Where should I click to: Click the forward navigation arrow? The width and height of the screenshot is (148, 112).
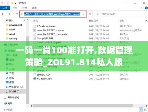9,14
